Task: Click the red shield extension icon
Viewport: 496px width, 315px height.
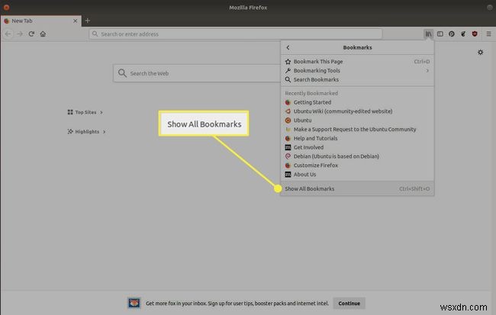Action: coord(475,34)
